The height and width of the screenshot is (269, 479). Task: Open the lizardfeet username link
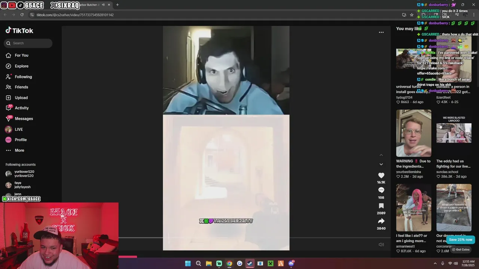pos(443,98)
